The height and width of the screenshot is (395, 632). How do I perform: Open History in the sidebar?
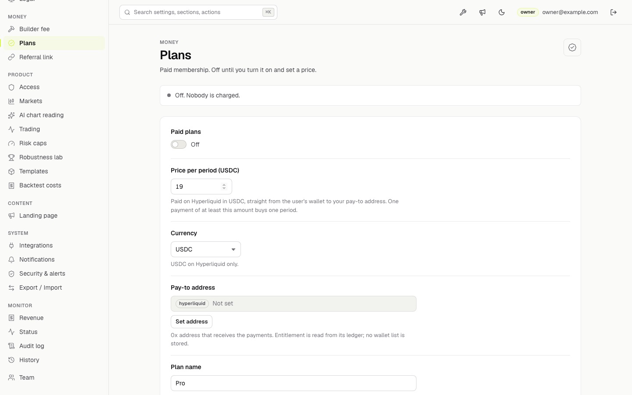pyautogui.click(x=54, y=360)
